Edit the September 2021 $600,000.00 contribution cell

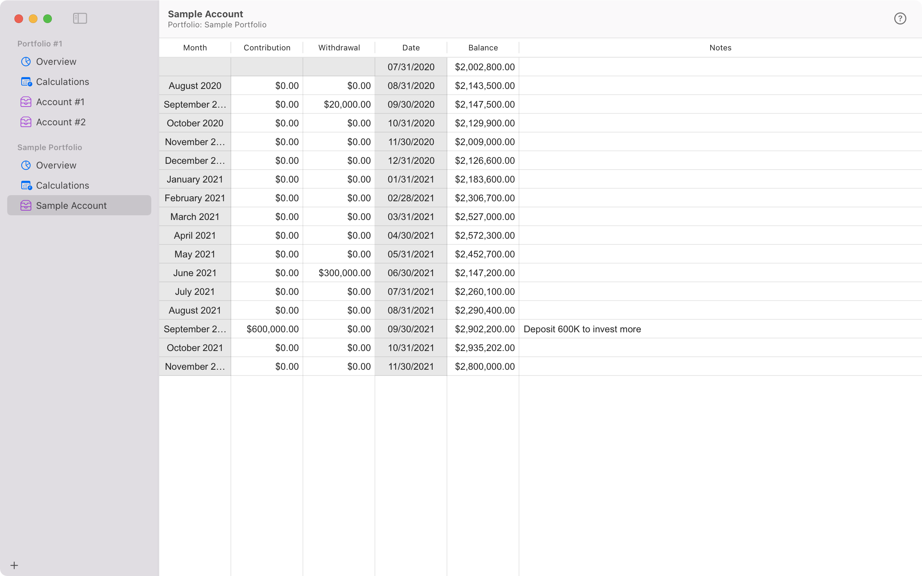point(272,329)
